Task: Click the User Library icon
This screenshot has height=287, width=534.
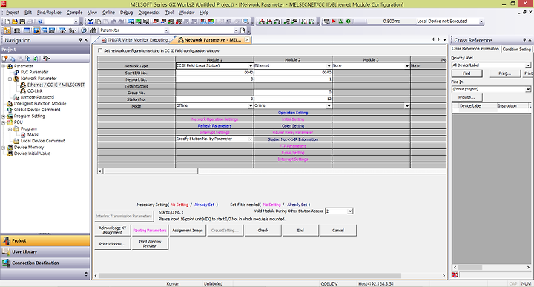Action: pos(7,251)
